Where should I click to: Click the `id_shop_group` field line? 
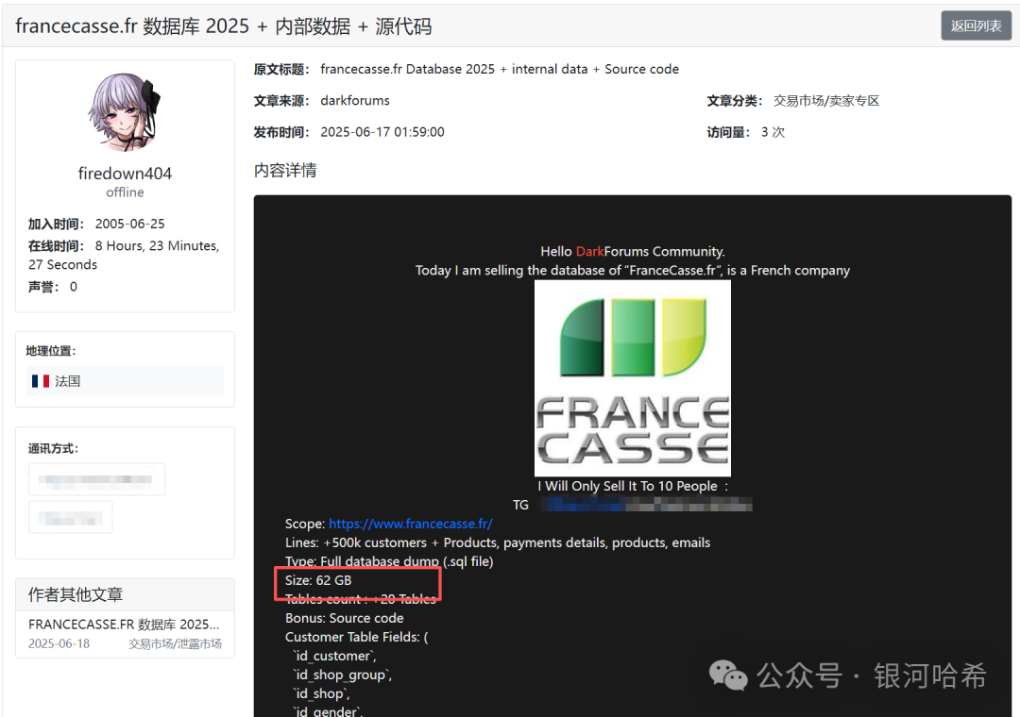click(x=342, y=675)
